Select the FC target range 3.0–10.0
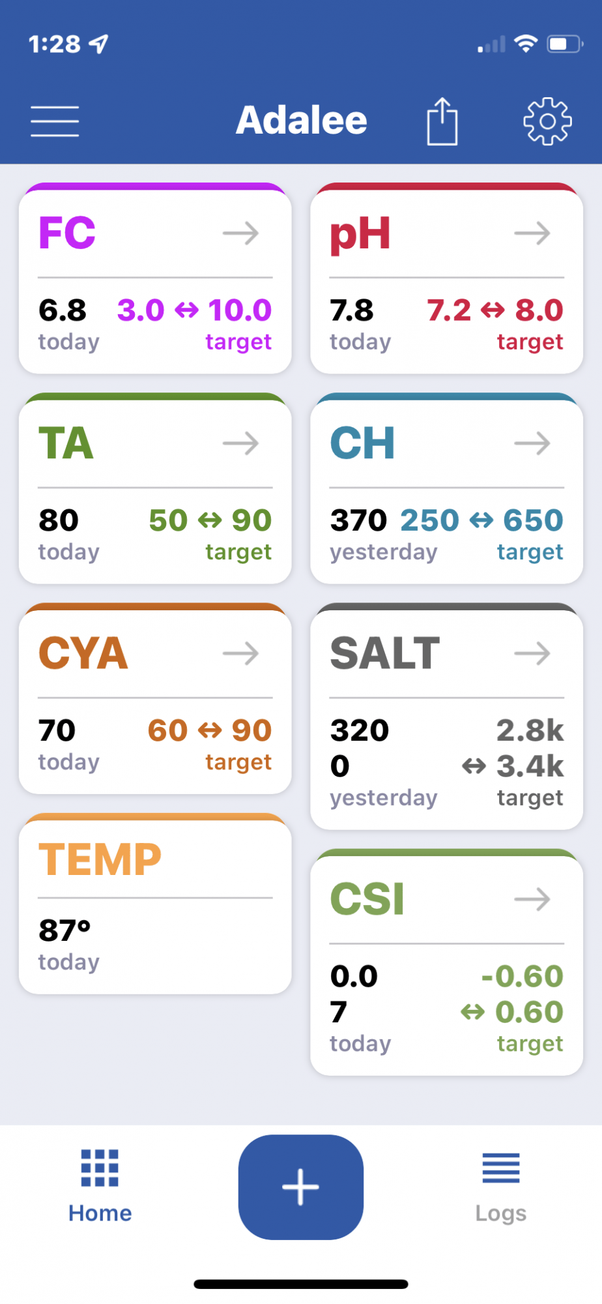Screen dimensions: 602x1304 point(194,310)
